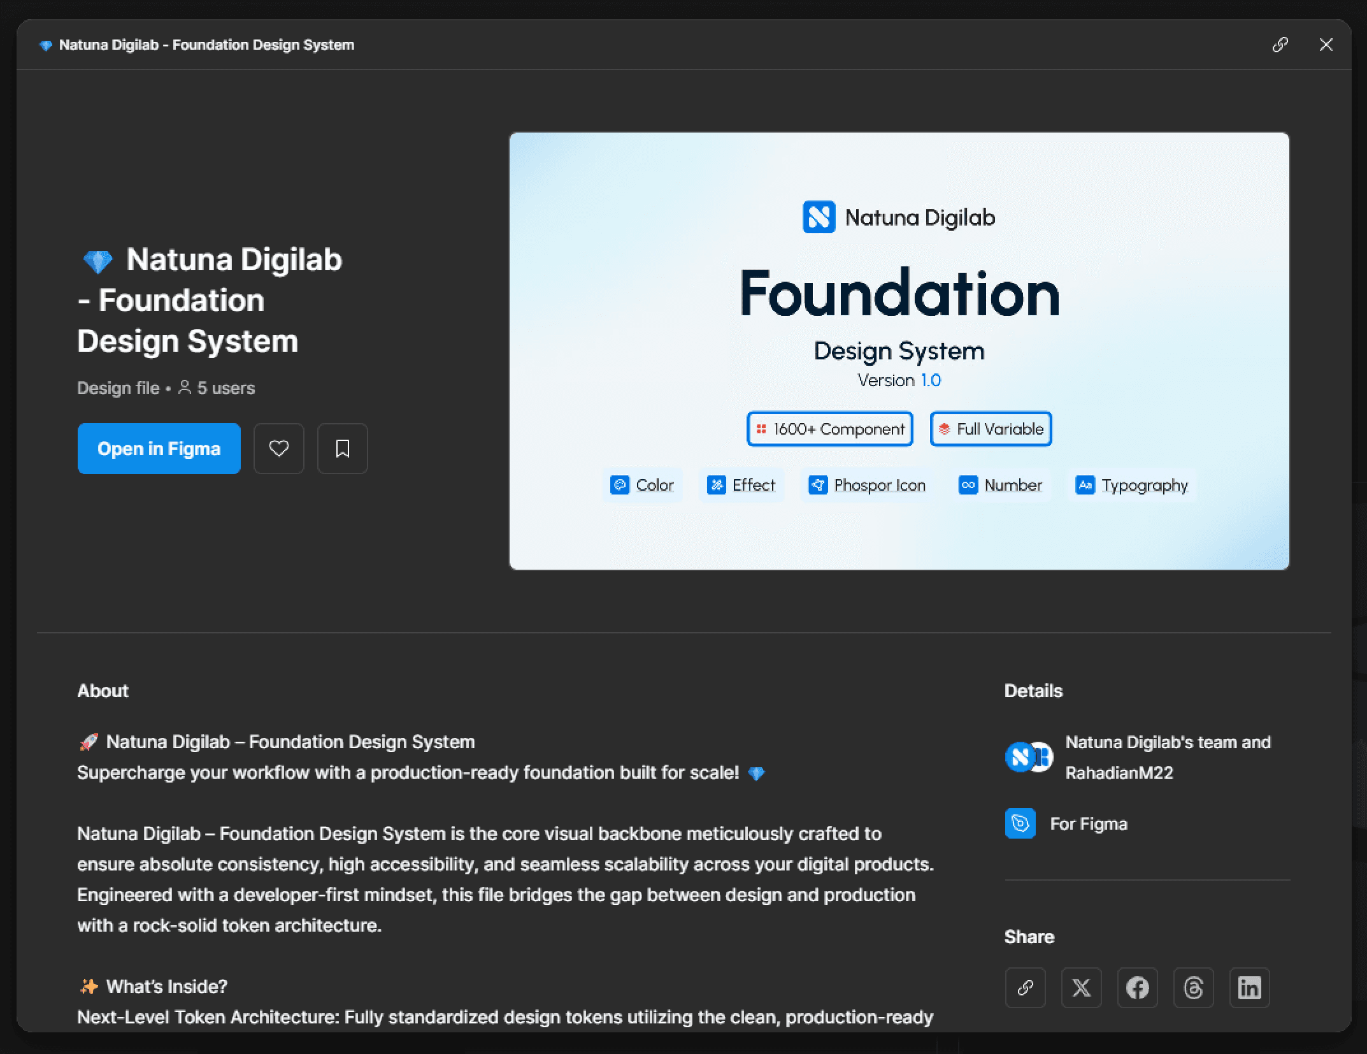Screen dimensions: 1367x1054
Task: Click the title bar text Natuna Digilab - Foundation Design System
Action: tap(206, 45)
